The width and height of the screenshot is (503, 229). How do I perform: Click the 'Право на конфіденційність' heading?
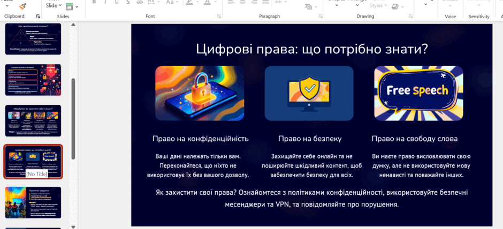pyautogui.click(x=201, y=139)
